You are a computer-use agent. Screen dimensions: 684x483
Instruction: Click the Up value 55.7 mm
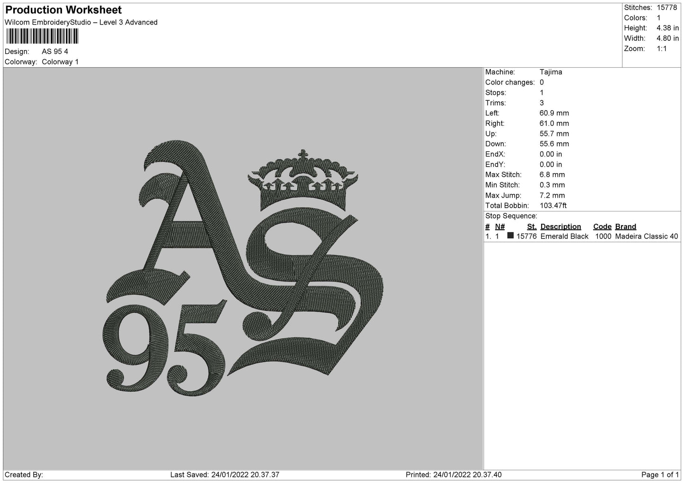[x=554, y=134]
